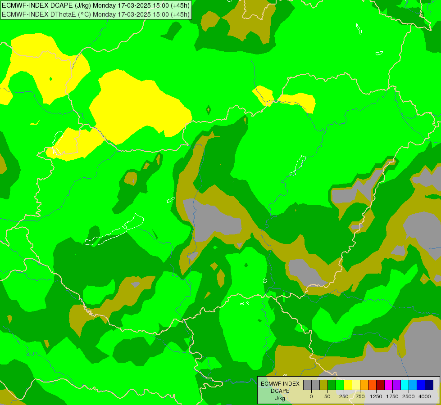Click the dark red legend swatch
This screenshot has height=405, width=441.
tap(381, 385)
